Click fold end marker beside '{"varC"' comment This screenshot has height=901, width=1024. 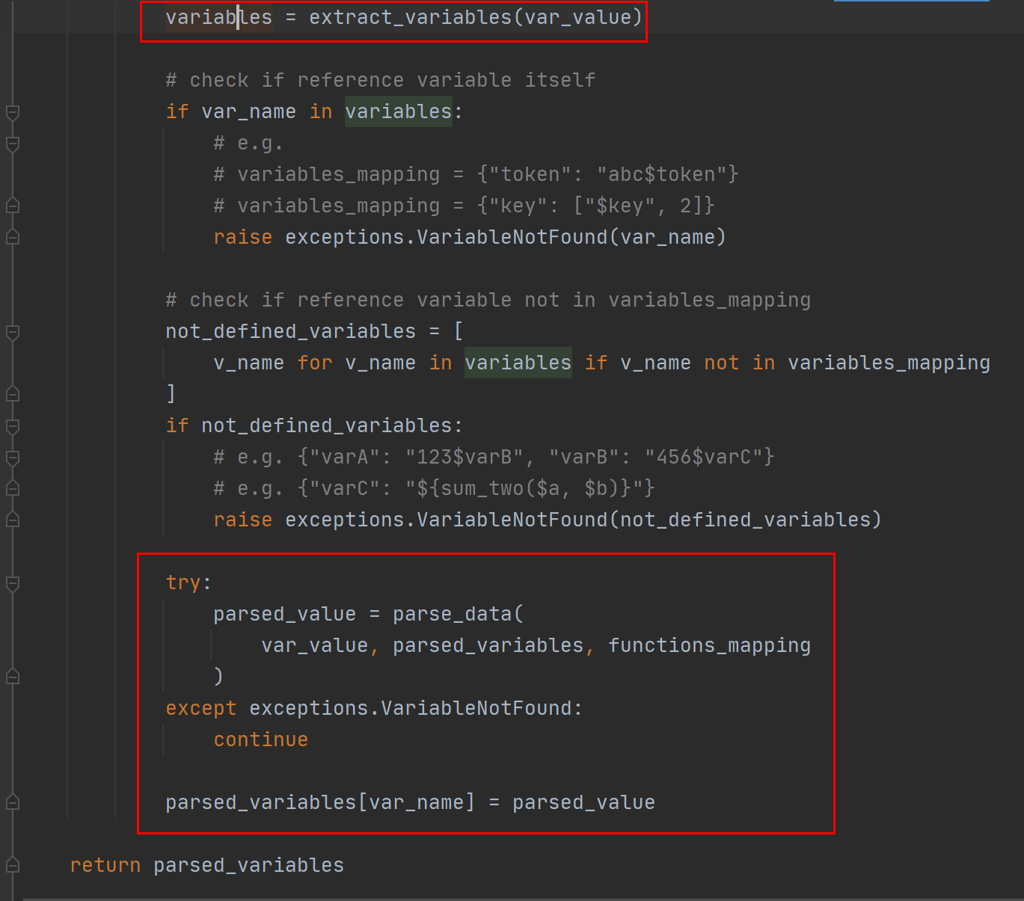point(13,488)
